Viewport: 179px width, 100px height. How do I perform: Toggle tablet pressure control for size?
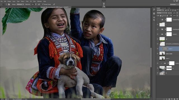click(54, 4)
